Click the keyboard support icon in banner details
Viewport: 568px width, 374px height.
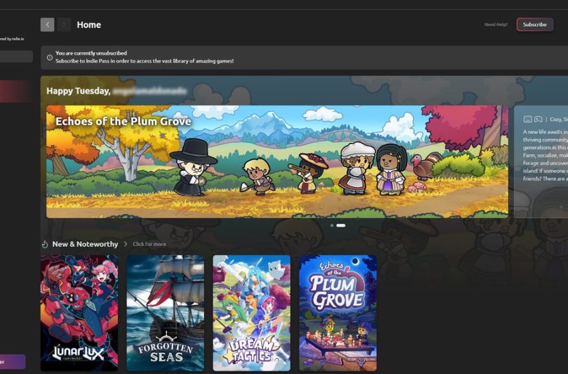coord(527,119)
